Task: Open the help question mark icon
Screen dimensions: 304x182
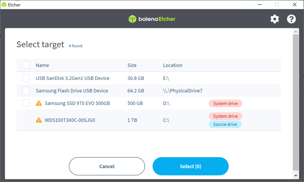Action: click(x=291, y=19)
